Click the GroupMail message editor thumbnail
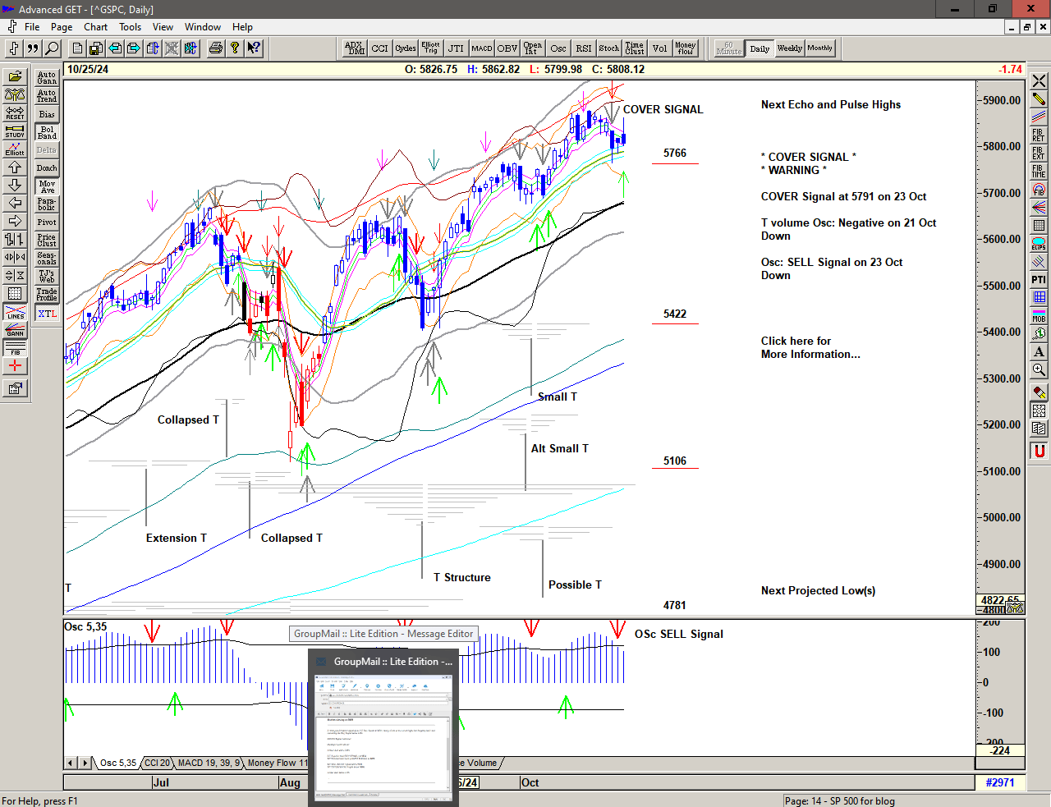 click(383, 736)
